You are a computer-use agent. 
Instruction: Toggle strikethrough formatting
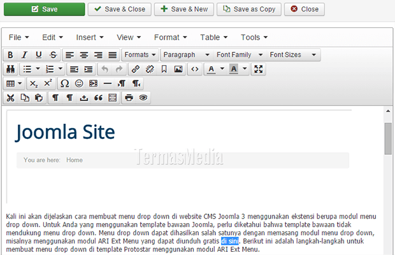[53, 55]
